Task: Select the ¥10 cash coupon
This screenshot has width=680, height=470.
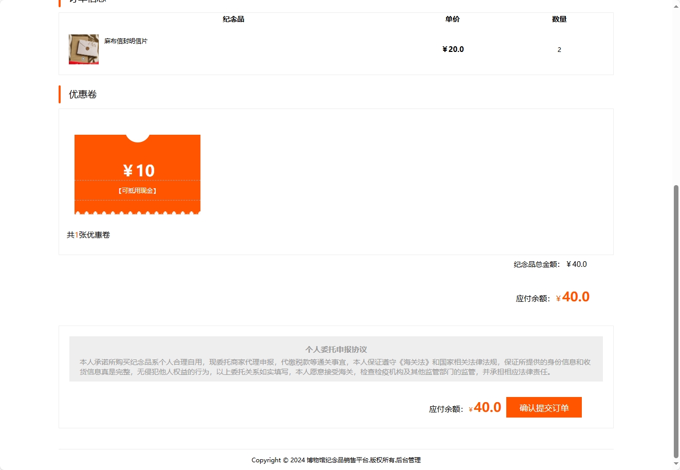Action: point(137,174)
